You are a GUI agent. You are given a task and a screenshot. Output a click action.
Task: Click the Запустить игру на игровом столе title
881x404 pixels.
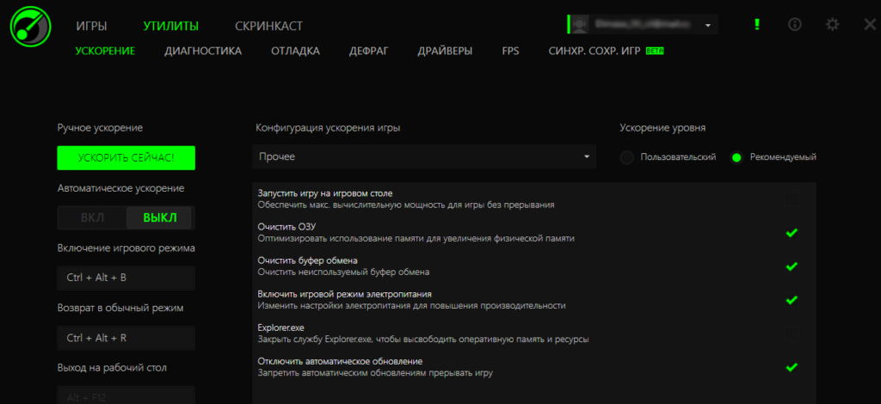pyautogui.click(x=324, y=193)
